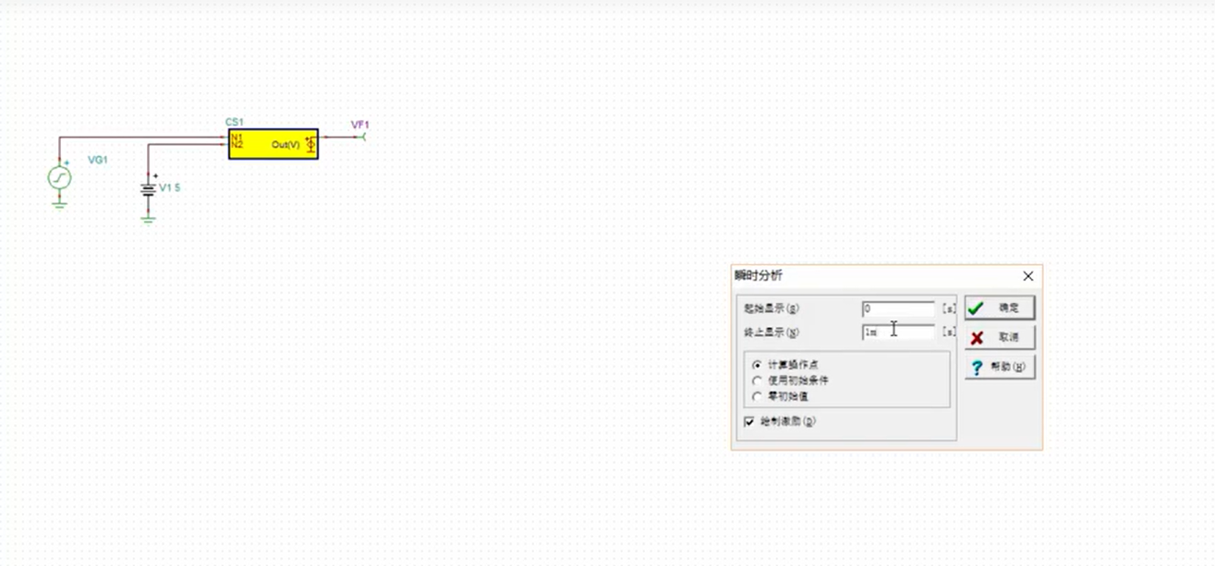The height and width of the screenshot is (566, 1215).
Task: Click the ground symbol below VG1
Action: pyautogui.click(x=58, y=205)
